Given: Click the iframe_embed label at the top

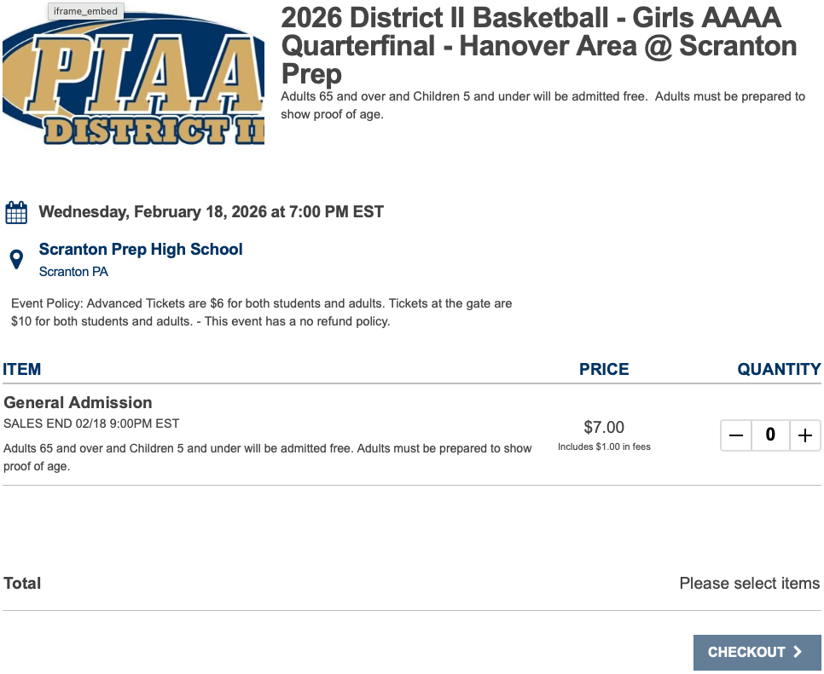Looking at the screenshot, I should tap(84, 11).
